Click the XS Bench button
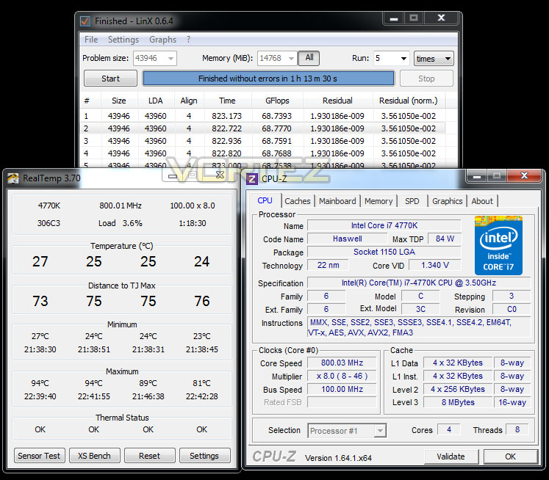The width and height of the screenshot is (549, 480). click(94, 456)
